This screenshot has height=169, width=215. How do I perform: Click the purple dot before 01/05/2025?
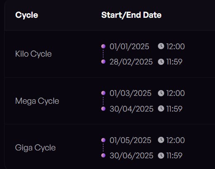pyautogui.click(x=103, y=140)
